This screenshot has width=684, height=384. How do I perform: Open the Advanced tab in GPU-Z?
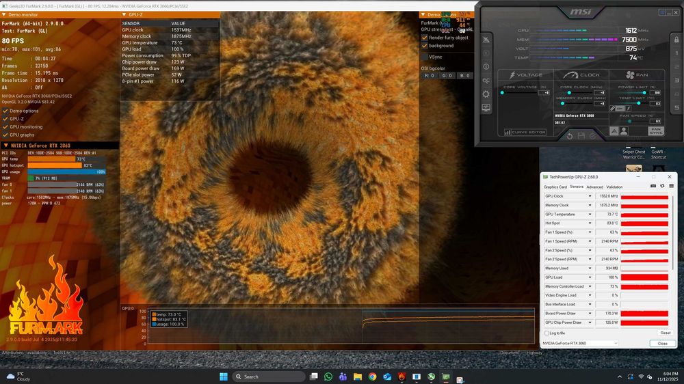click(594, 187)
